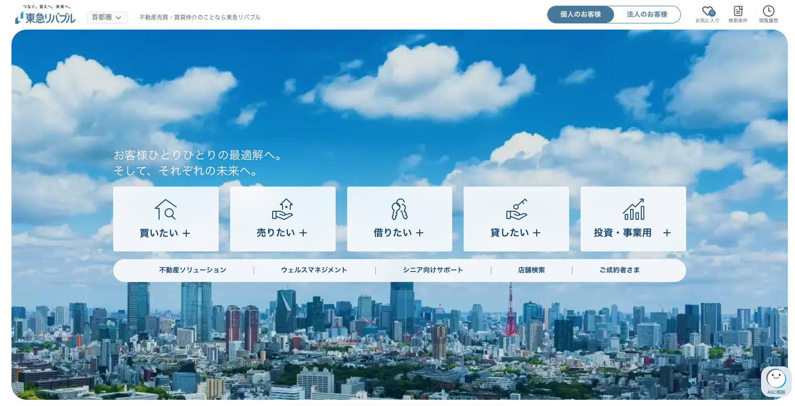Click the hand-with-key icon for 貸したい
This screenshot has width=795, height=406.
pyautogui.click(x=516, y=209)
